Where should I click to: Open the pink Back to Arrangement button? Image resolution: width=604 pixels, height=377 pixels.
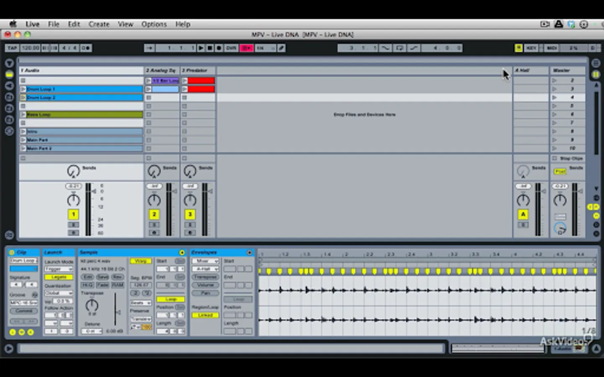[246, 48]
